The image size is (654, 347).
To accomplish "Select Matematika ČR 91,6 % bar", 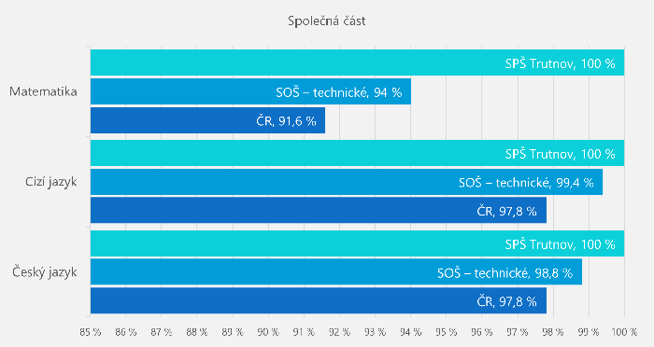I will tap(207, 120).
